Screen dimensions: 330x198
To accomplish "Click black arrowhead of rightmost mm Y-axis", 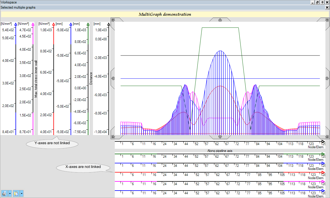I will coord(108,24).
